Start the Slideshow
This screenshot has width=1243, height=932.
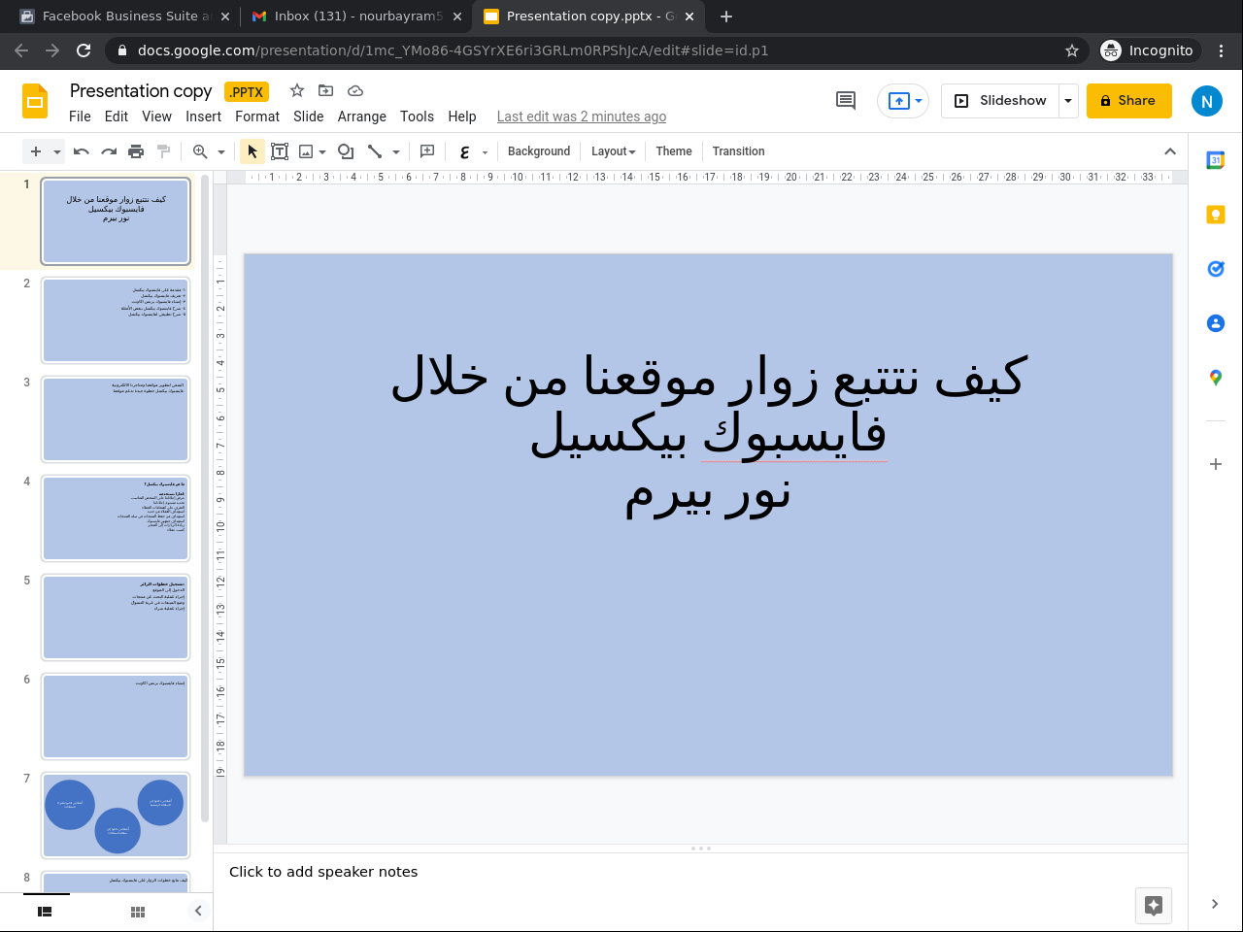tap(1000, 101)
